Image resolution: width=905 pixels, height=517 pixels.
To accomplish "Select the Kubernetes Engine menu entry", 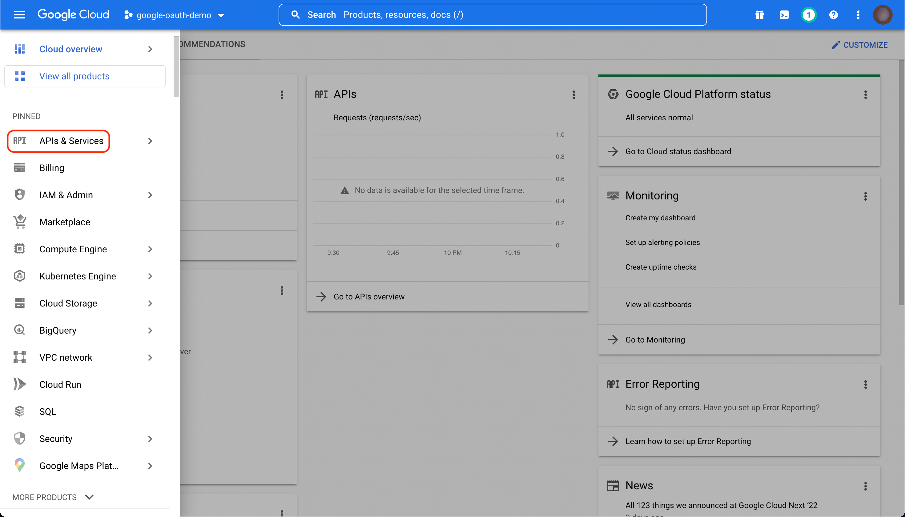I will click(78, 276).
